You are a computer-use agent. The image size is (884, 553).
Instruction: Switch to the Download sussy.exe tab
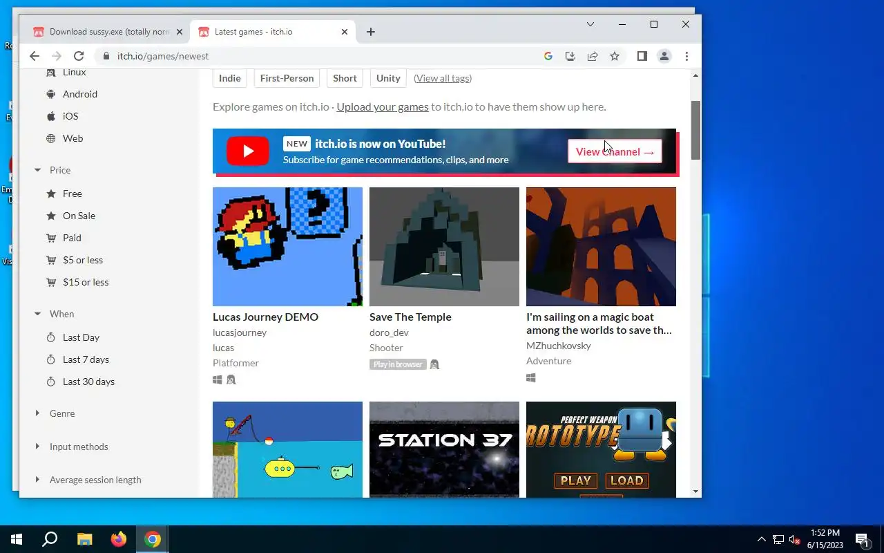coord(107,32)
